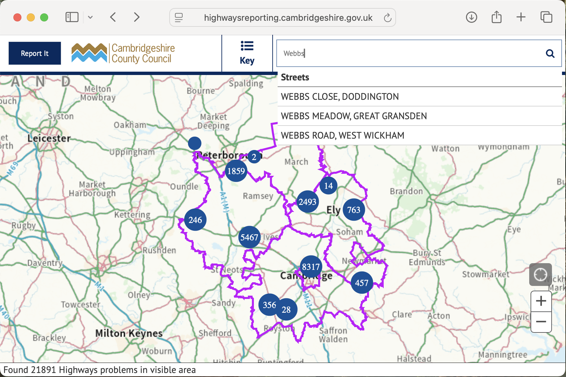This screenshot has width=566, height=377.
Task: Click the Report It button
Action: tap(35, 53)
